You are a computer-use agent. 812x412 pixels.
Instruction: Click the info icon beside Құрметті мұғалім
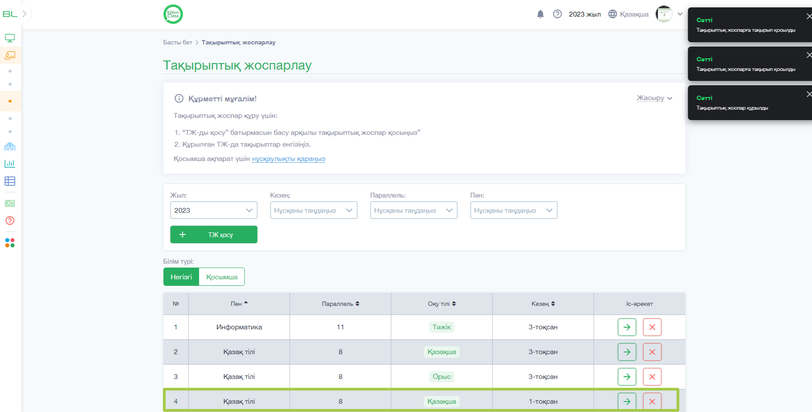[x=179, y=98]
